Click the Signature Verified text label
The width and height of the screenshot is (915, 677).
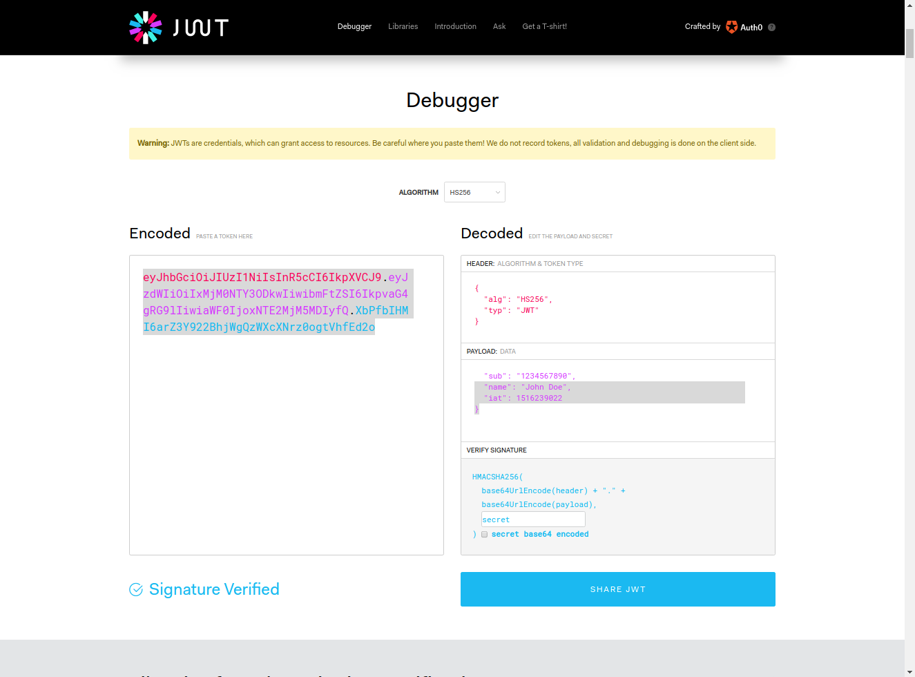(214, 589)
